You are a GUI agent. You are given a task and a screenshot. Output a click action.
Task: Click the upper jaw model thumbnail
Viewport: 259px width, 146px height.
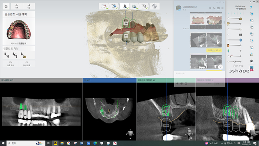(x=18, y=30)
